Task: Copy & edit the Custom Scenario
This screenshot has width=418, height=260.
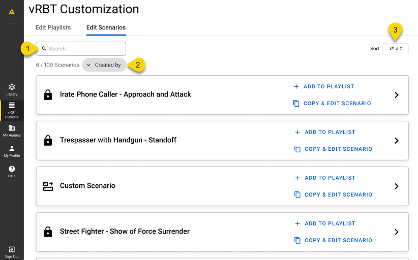Action: (x=333, y=194)
